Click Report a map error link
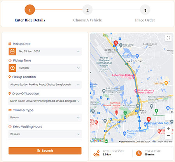This screenshot has height=162, width=175. point(165,142)
